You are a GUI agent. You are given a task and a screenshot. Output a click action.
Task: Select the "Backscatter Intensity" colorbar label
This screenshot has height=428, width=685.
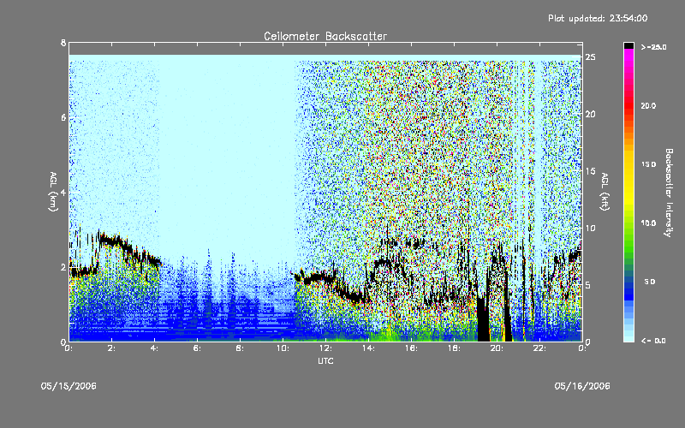pos(669,193)
